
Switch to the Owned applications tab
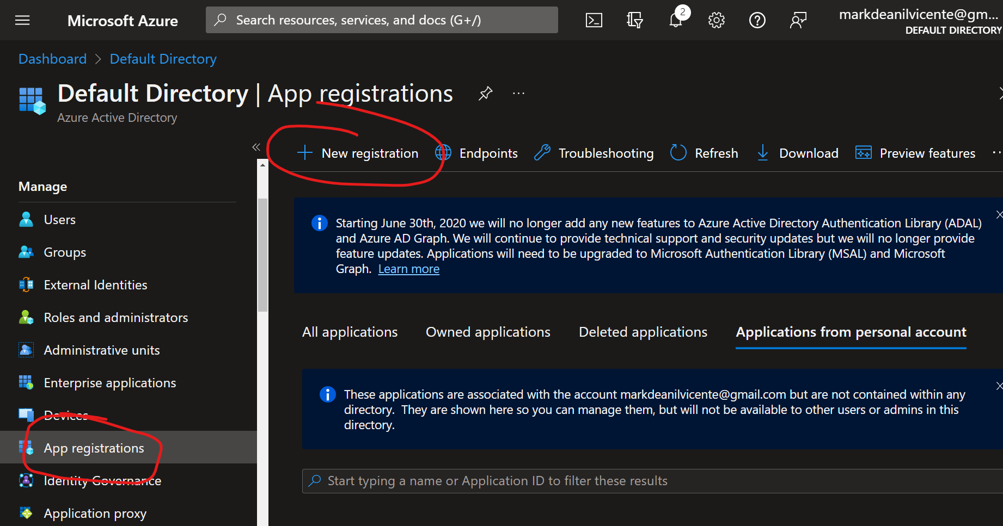point(488,332)
